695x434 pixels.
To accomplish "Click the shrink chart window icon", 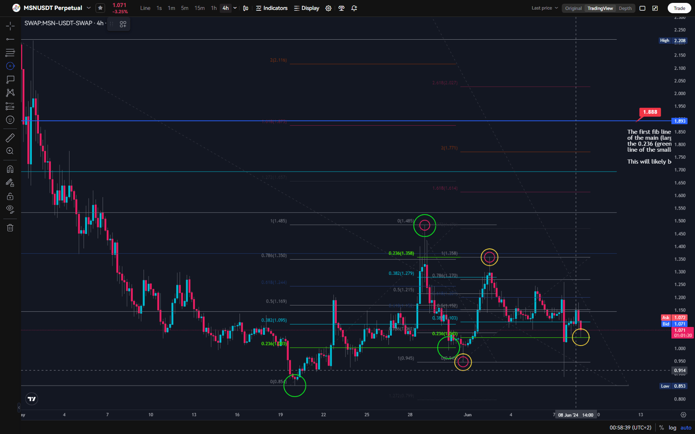I will (655, 8).
